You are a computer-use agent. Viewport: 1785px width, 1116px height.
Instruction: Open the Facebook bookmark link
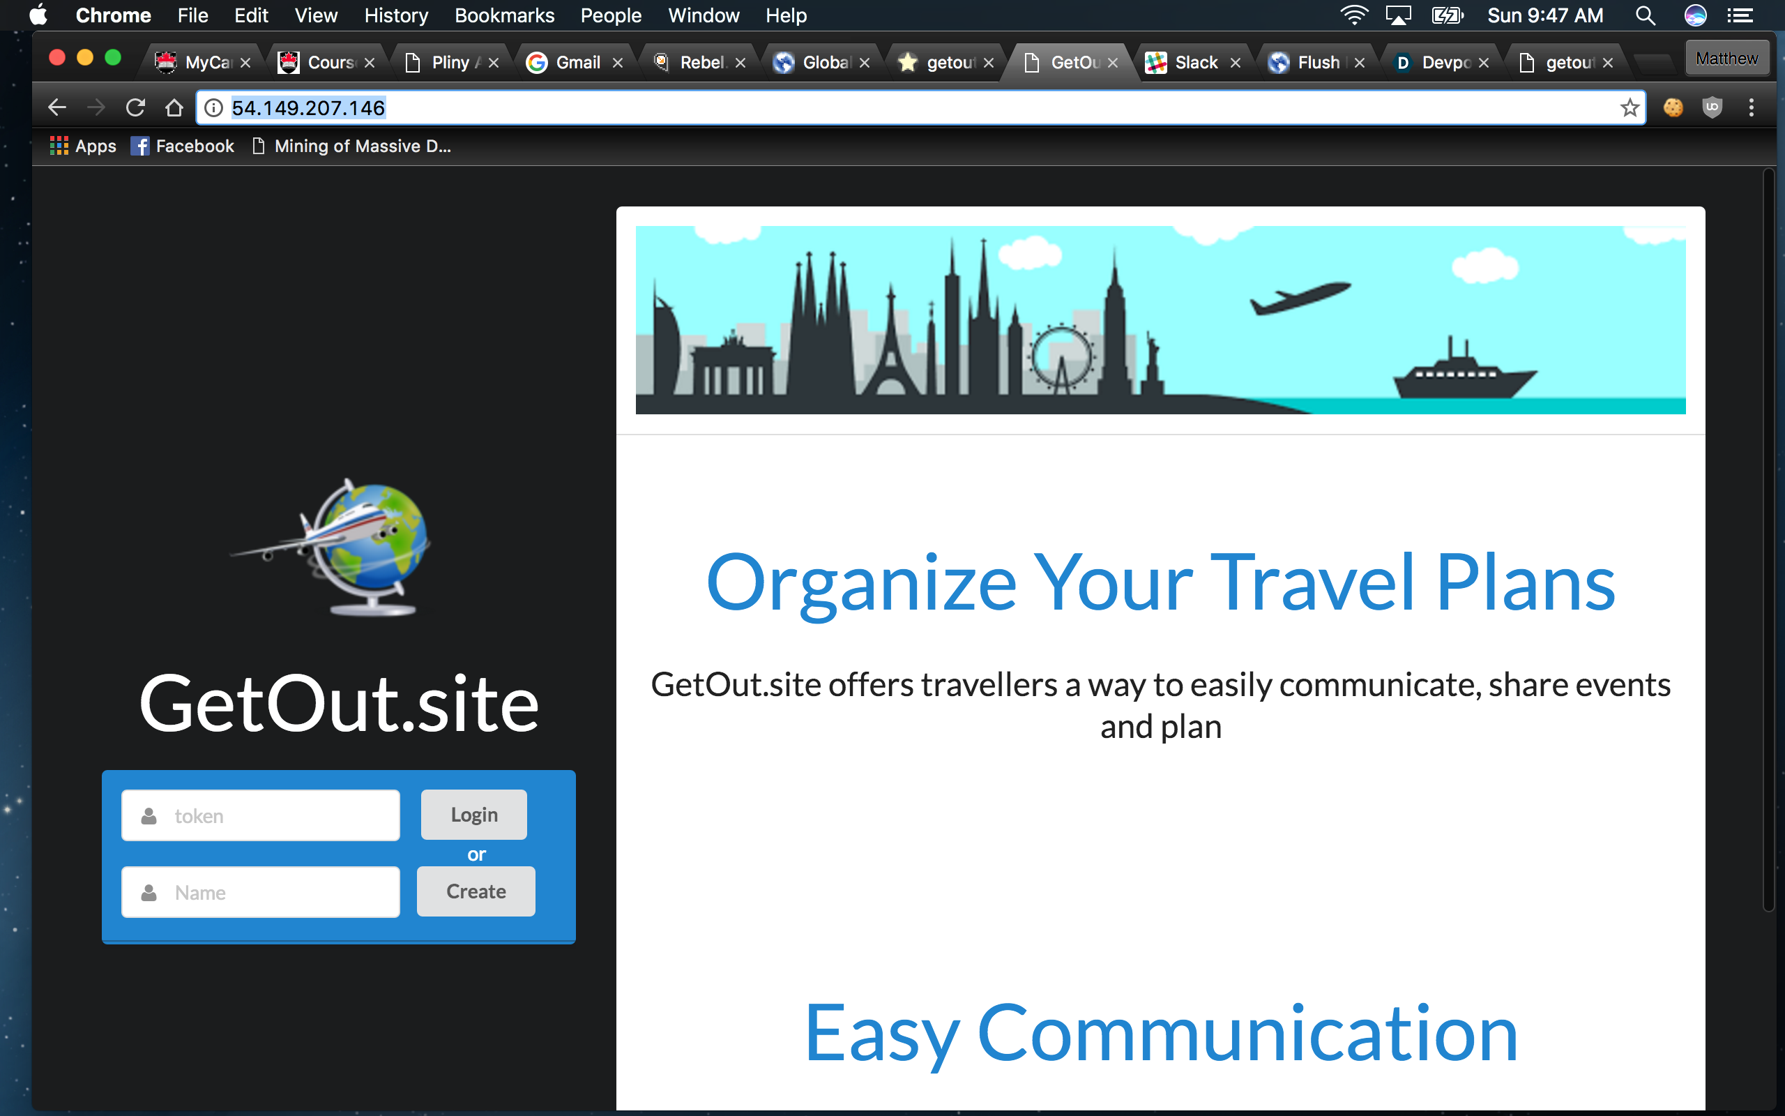(x=182, y=146)
